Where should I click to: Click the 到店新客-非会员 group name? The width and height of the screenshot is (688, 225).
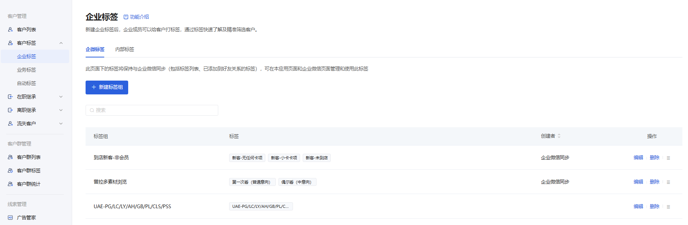pos(111,157)
